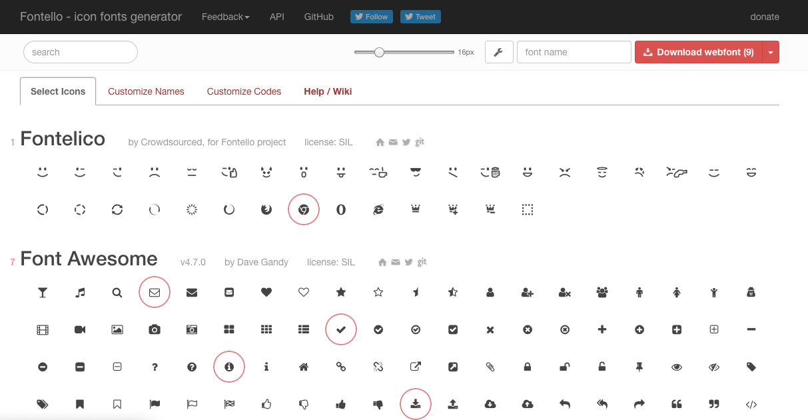Deselect the circled checkmark icon
Viewport: 808px width, 420px height.
pyautogui.click(x=341, y=329)
